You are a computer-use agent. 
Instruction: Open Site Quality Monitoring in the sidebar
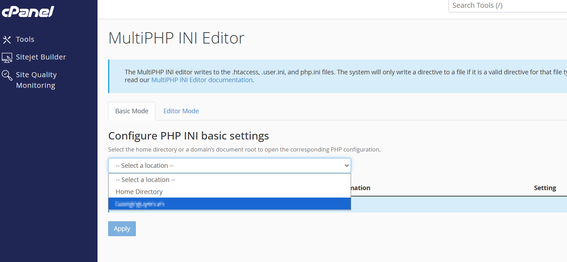(x=36, y=80)
